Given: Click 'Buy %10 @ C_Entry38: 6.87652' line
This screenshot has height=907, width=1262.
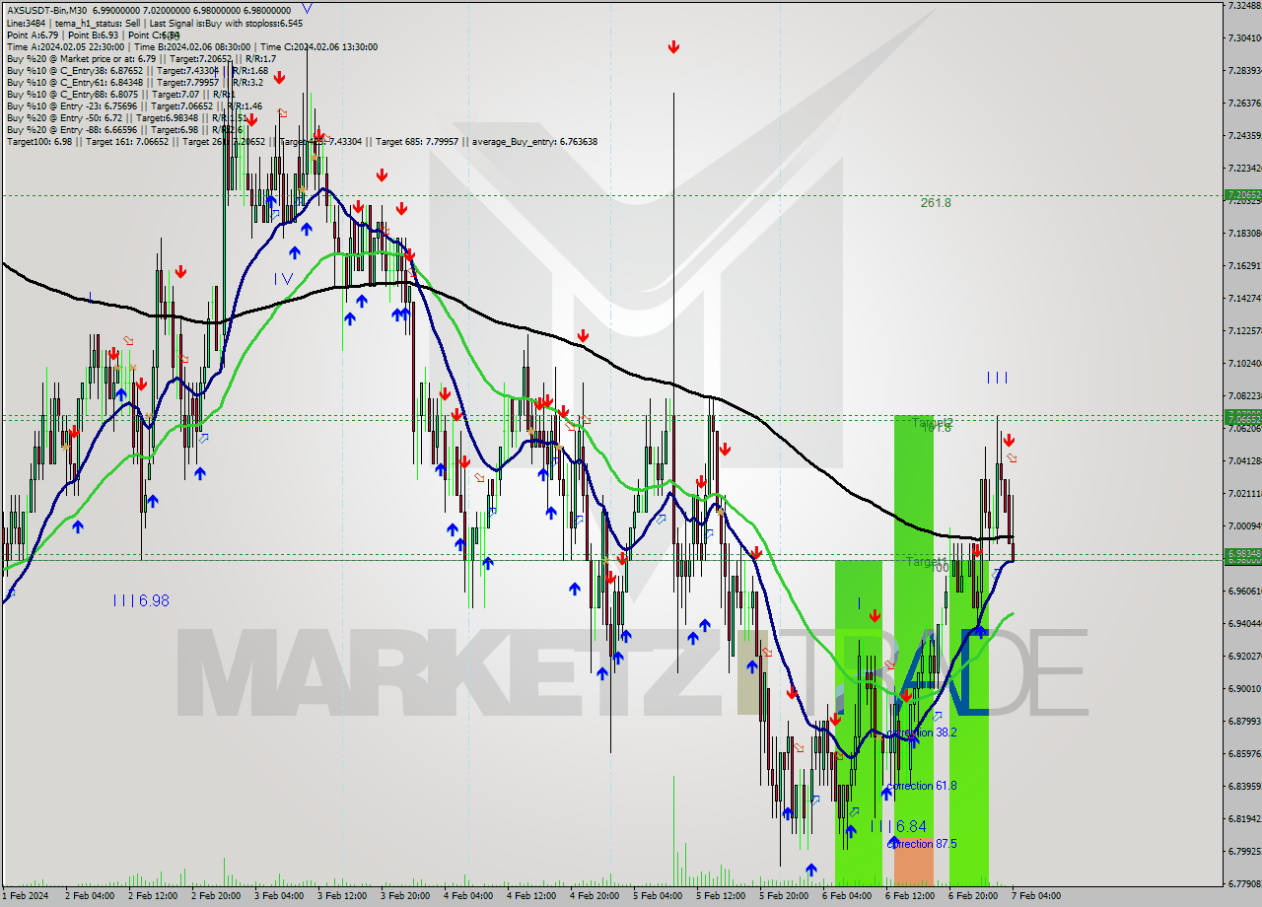Looking at the screenshot, I should click(137, 70).
